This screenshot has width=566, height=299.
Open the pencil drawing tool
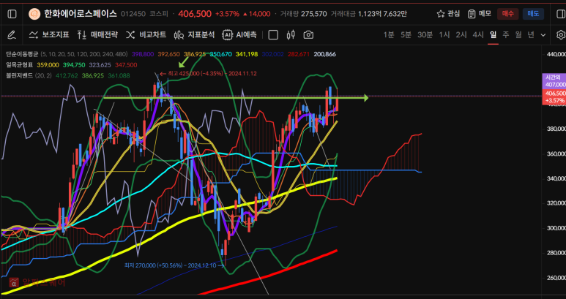pyautogui.click(x=12, y=35)
